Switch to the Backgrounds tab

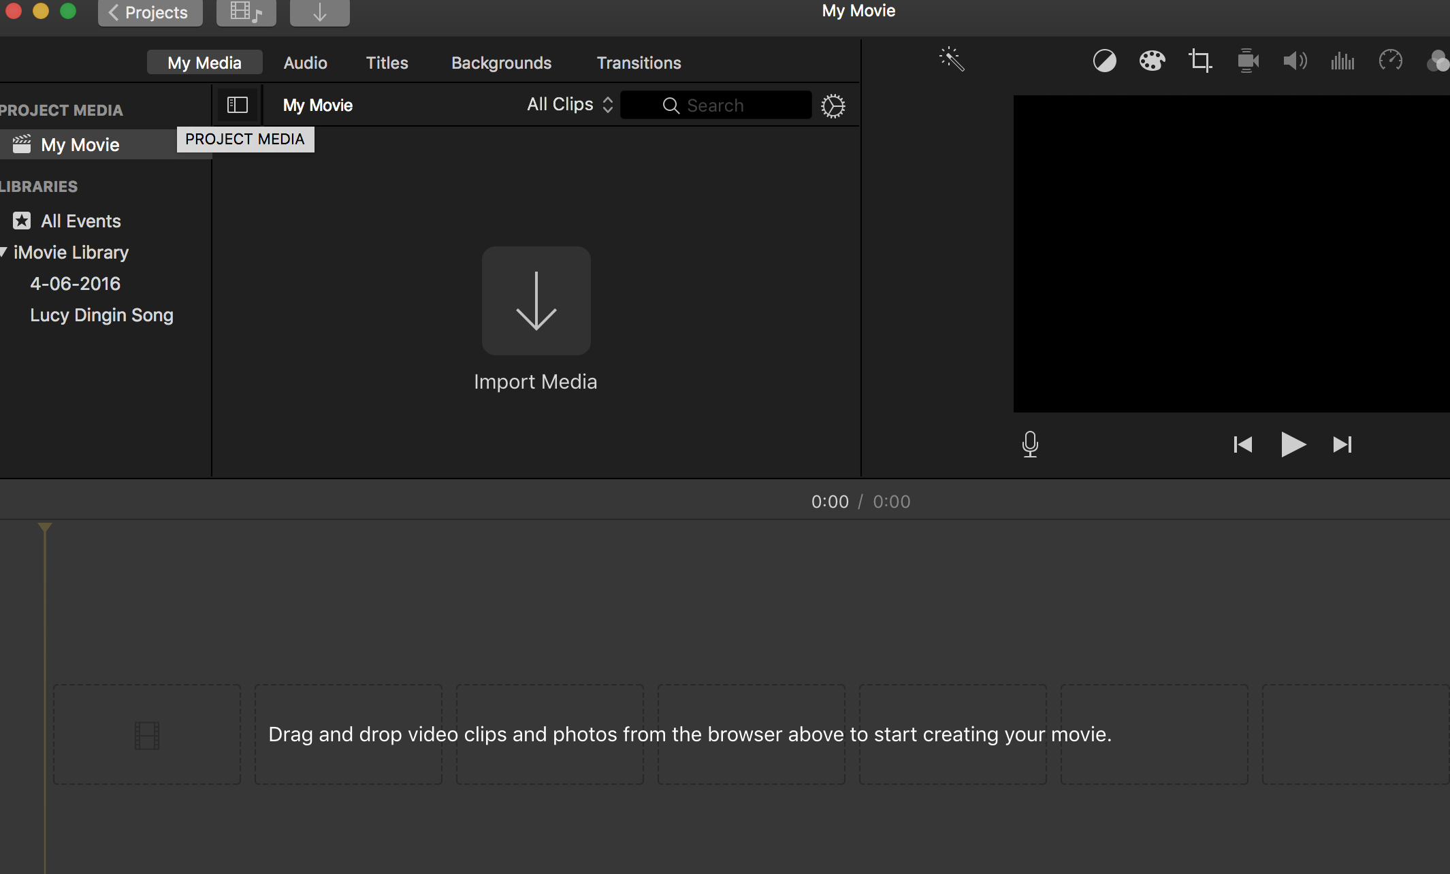(501, 63)
